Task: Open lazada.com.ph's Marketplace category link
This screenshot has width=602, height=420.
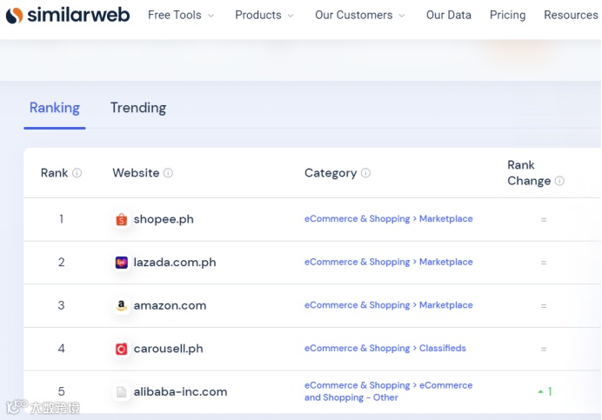Action: click(389, 262)
